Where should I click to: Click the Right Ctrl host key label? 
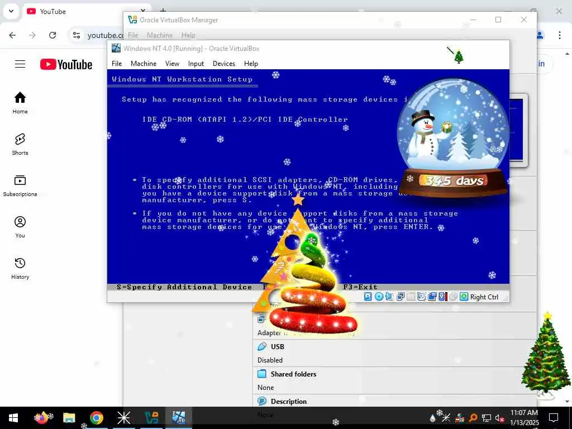484,297
